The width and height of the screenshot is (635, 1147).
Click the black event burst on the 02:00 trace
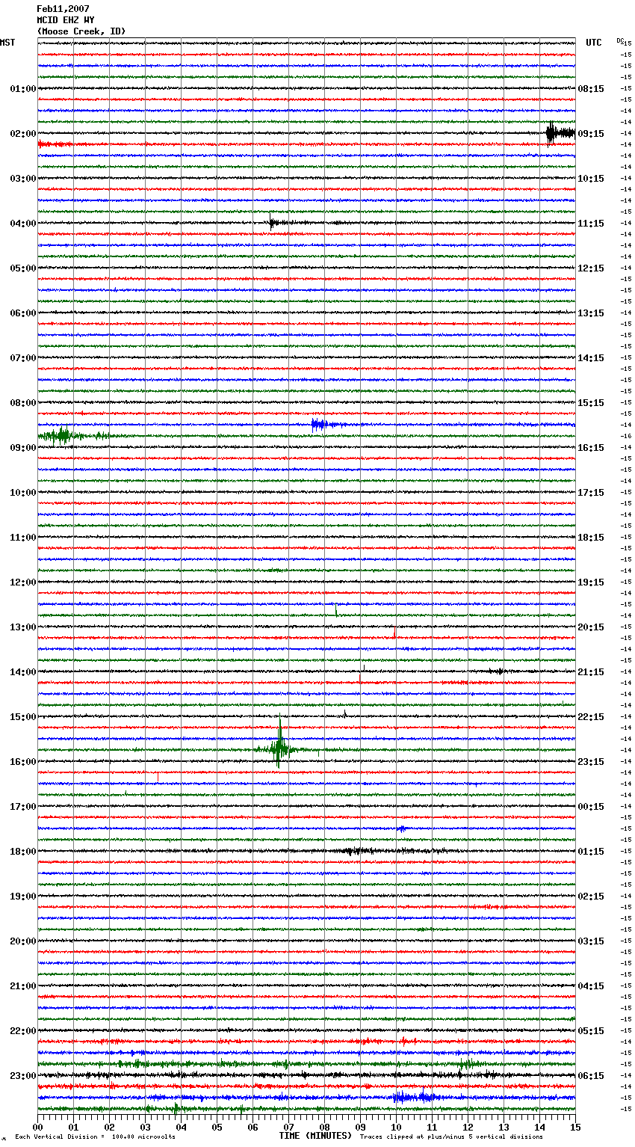[560, 133]
